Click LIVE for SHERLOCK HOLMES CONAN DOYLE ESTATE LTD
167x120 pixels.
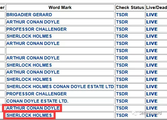pyautogui.click(x=152, y=87)
